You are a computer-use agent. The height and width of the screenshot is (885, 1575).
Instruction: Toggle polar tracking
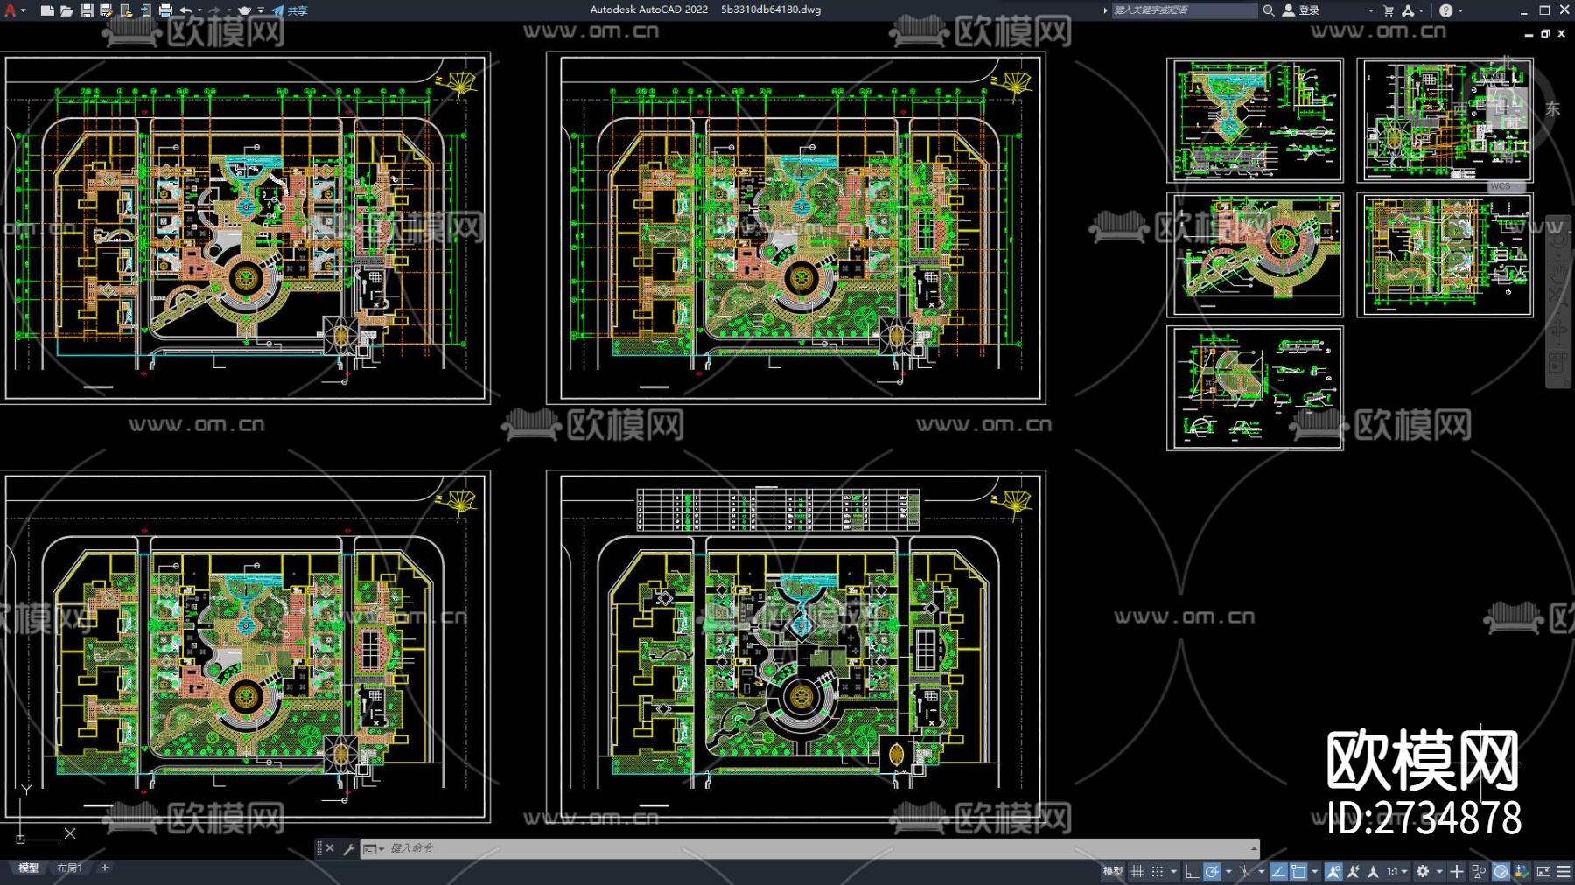point(1212,871)
